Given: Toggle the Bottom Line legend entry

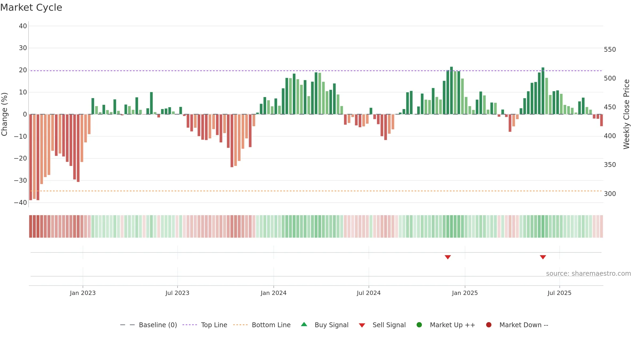Looking at the screenshot, I should 262,325.
